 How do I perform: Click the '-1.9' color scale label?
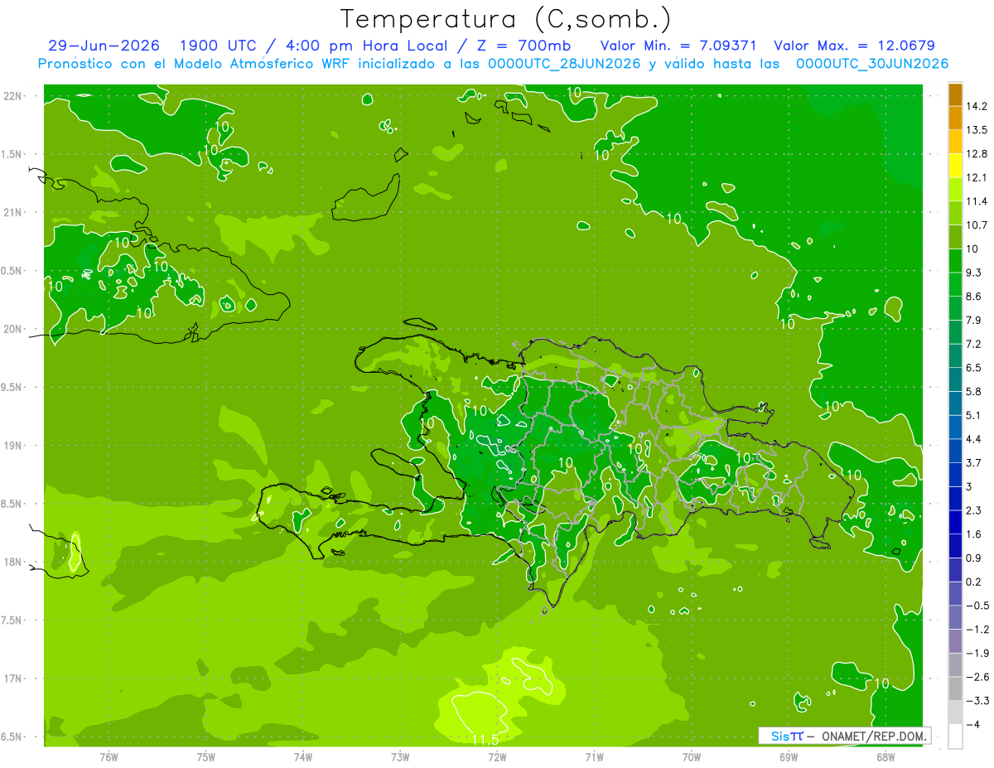coord(977,654)
